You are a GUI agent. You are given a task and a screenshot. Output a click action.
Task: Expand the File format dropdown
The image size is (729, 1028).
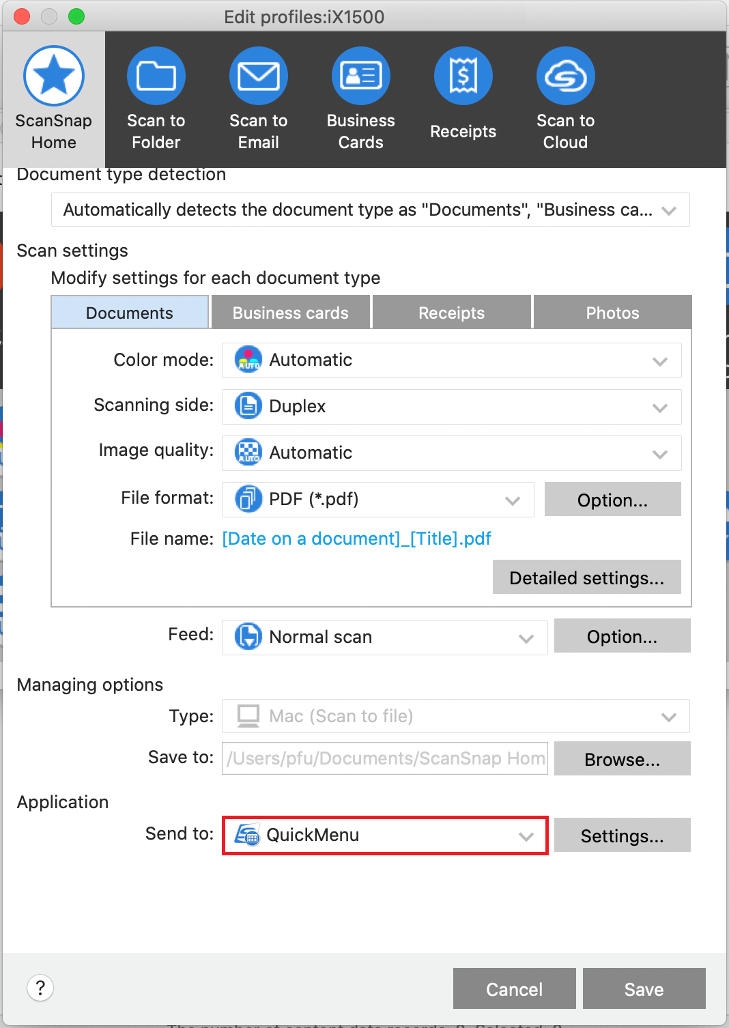(378, 500)
